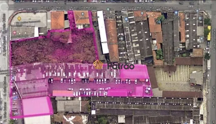Click the yellow Vila Mathias Restaurante pin
216x124 pixels.
tap(19, 19)
